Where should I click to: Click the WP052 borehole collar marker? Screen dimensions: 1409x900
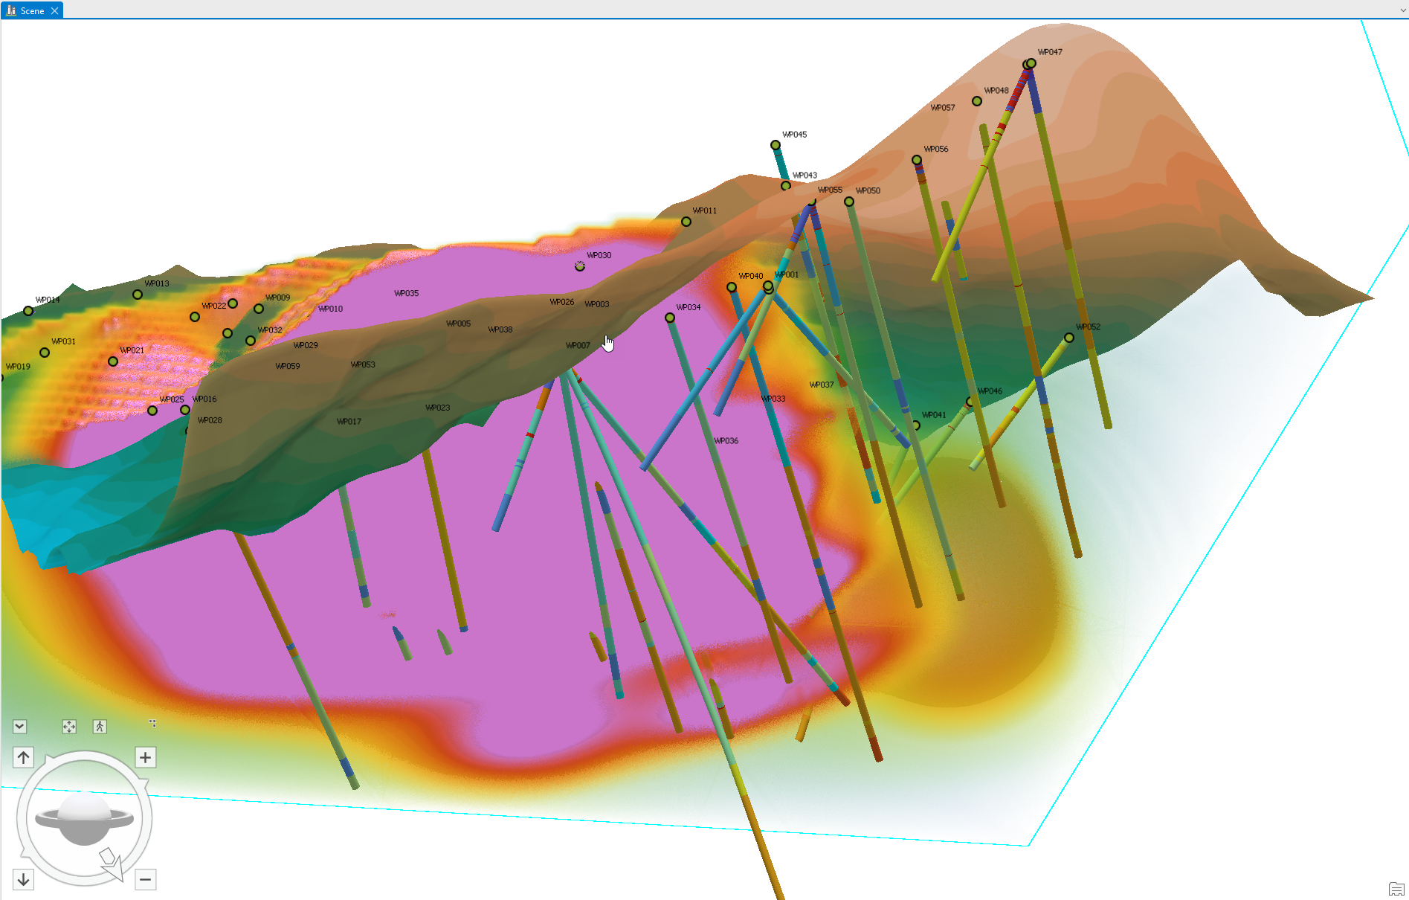(x=1069, y=338)
